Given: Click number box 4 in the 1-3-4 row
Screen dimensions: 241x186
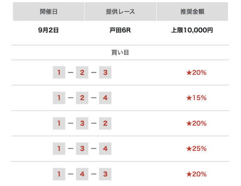Looking at the screenshot, I should [x=105, y=148].
